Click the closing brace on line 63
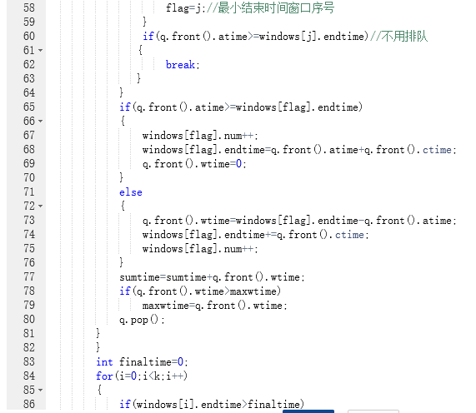 [x=138, y=78]
